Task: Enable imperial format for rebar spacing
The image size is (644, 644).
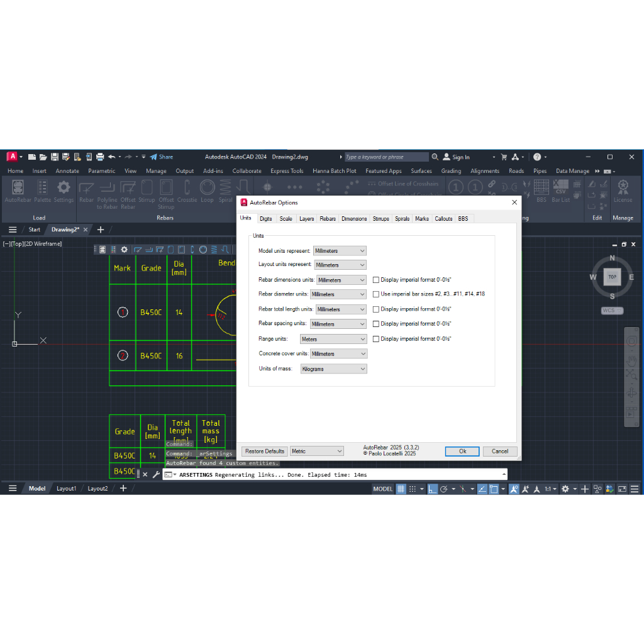Action: (x=376, y=324)
